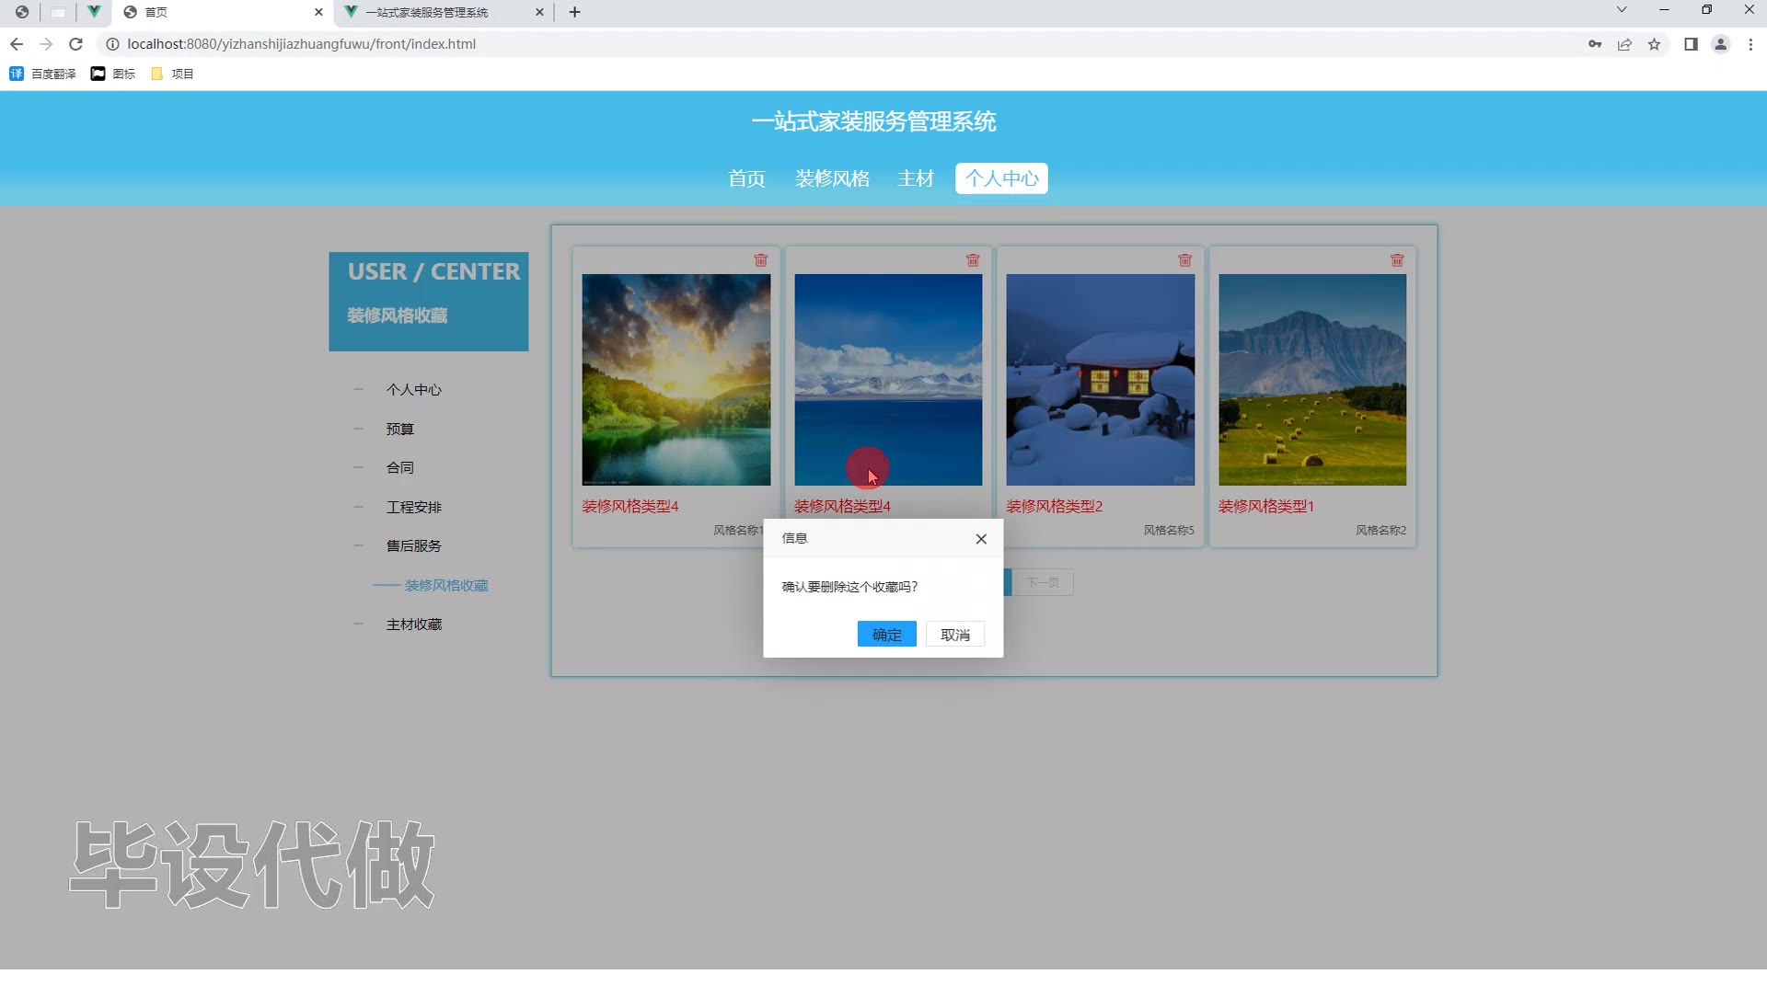The height and width of the screenshot is (986, 1767).
Task: Open 主材 in the navigation bar
Action: pos(916,178)
